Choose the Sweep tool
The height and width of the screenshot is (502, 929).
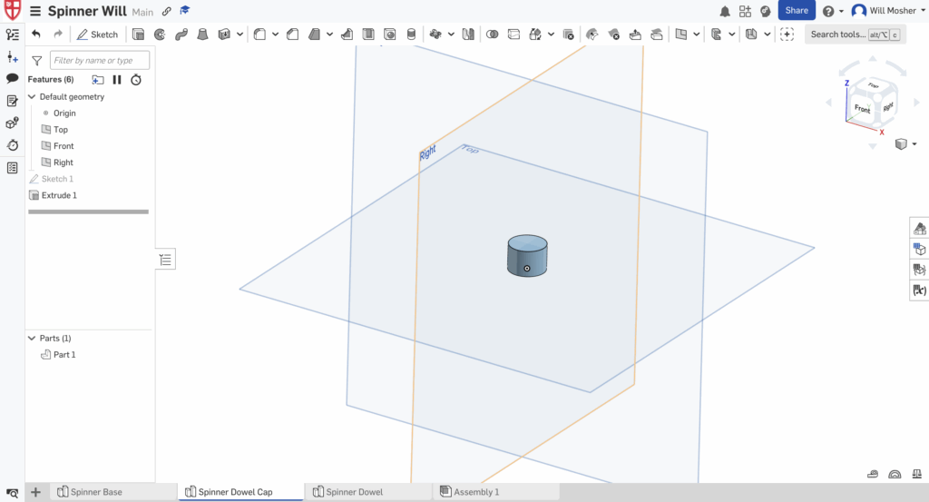[181, 34]
